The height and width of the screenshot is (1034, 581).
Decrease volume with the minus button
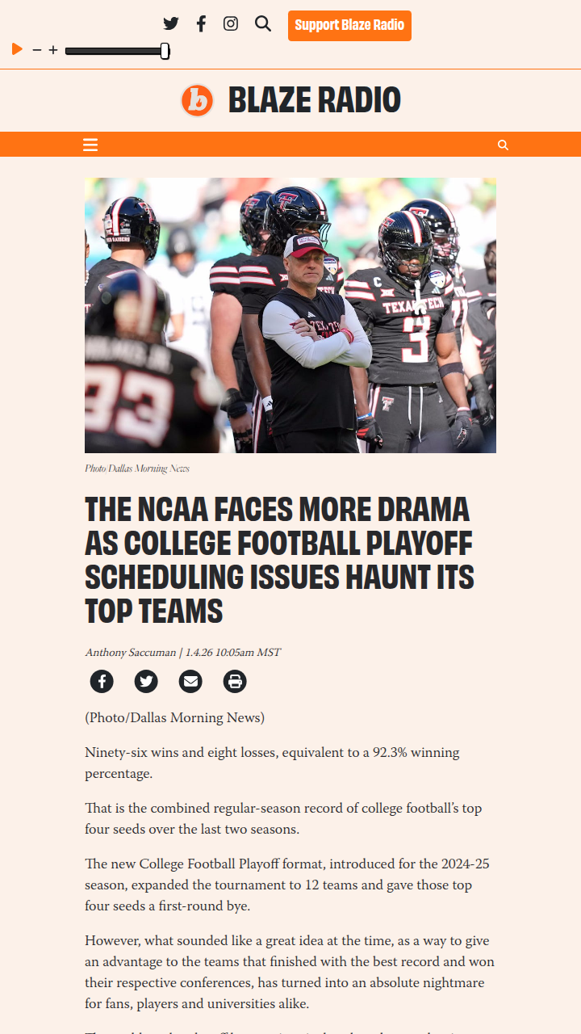[x=37, y=50]
